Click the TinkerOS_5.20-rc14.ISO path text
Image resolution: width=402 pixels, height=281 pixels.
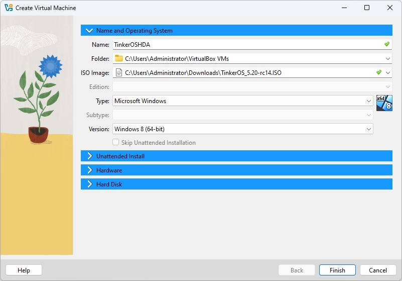(x=203, y=73)
